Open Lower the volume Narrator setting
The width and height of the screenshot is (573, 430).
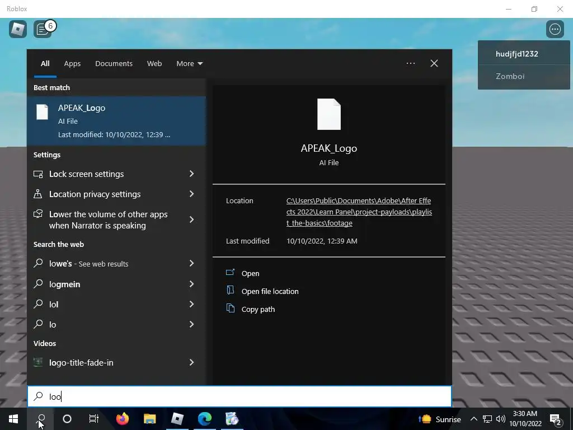click(109, 219)
